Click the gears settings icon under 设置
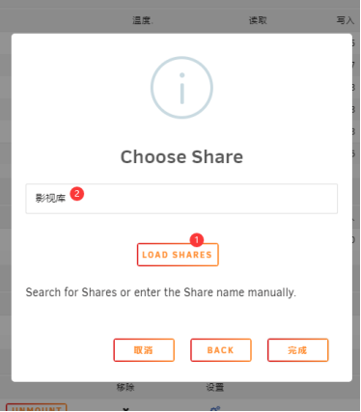Screen dimensions: 361x412 [215, 409]
